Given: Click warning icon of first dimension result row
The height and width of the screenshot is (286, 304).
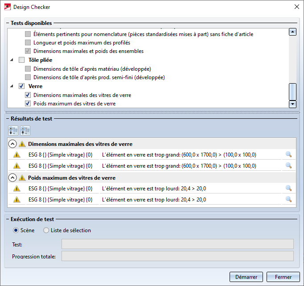Looking at the screenshot, I should [17, 155].
